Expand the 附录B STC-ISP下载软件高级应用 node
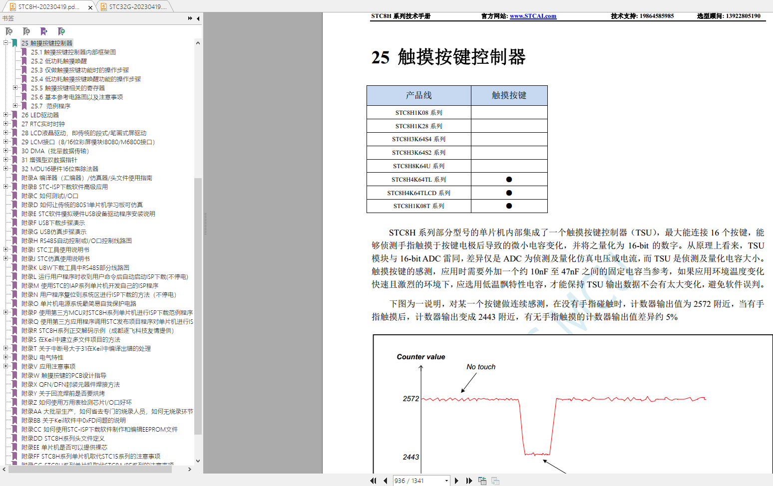 coord(5,186)
